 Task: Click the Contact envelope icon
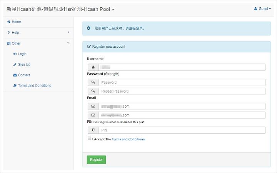[15, 75]
